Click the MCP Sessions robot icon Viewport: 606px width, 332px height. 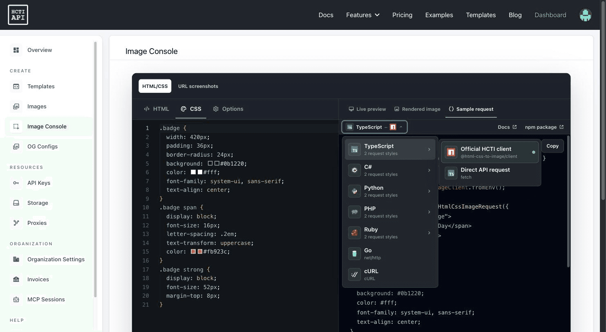click(16, 299)
